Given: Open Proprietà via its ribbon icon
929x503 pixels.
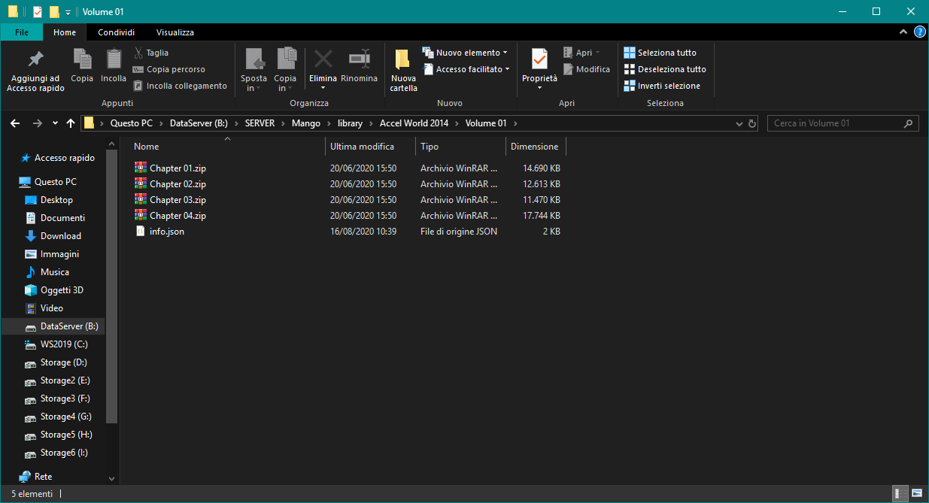Looking at the screenshot, I should point(539,60).
